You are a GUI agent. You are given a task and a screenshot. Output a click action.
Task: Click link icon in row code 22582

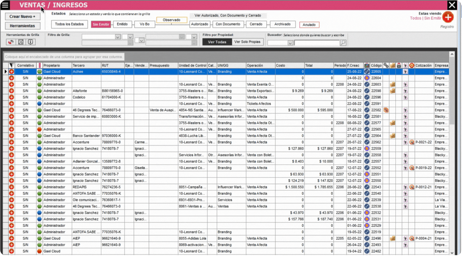pyautogui.click(x=386, y=110)
